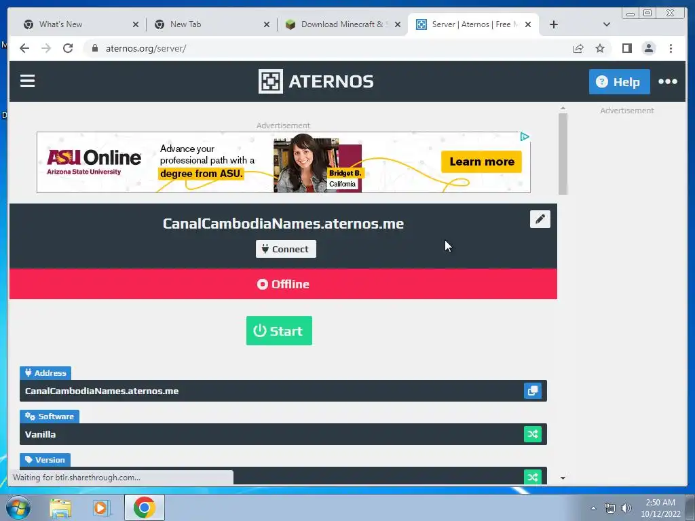Screen dimensions: 695x521
Task: Open a new browser tab
Action: pyautogui.click(x=554, y=24)
